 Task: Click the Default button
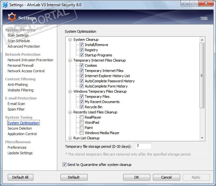pyautogui.click(x=74, y=177)
